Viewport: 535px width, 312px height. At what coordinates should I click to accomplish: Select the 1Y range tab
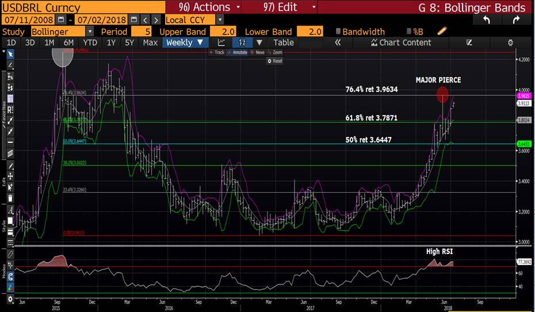pyautogui.click(x=111, y=42)
